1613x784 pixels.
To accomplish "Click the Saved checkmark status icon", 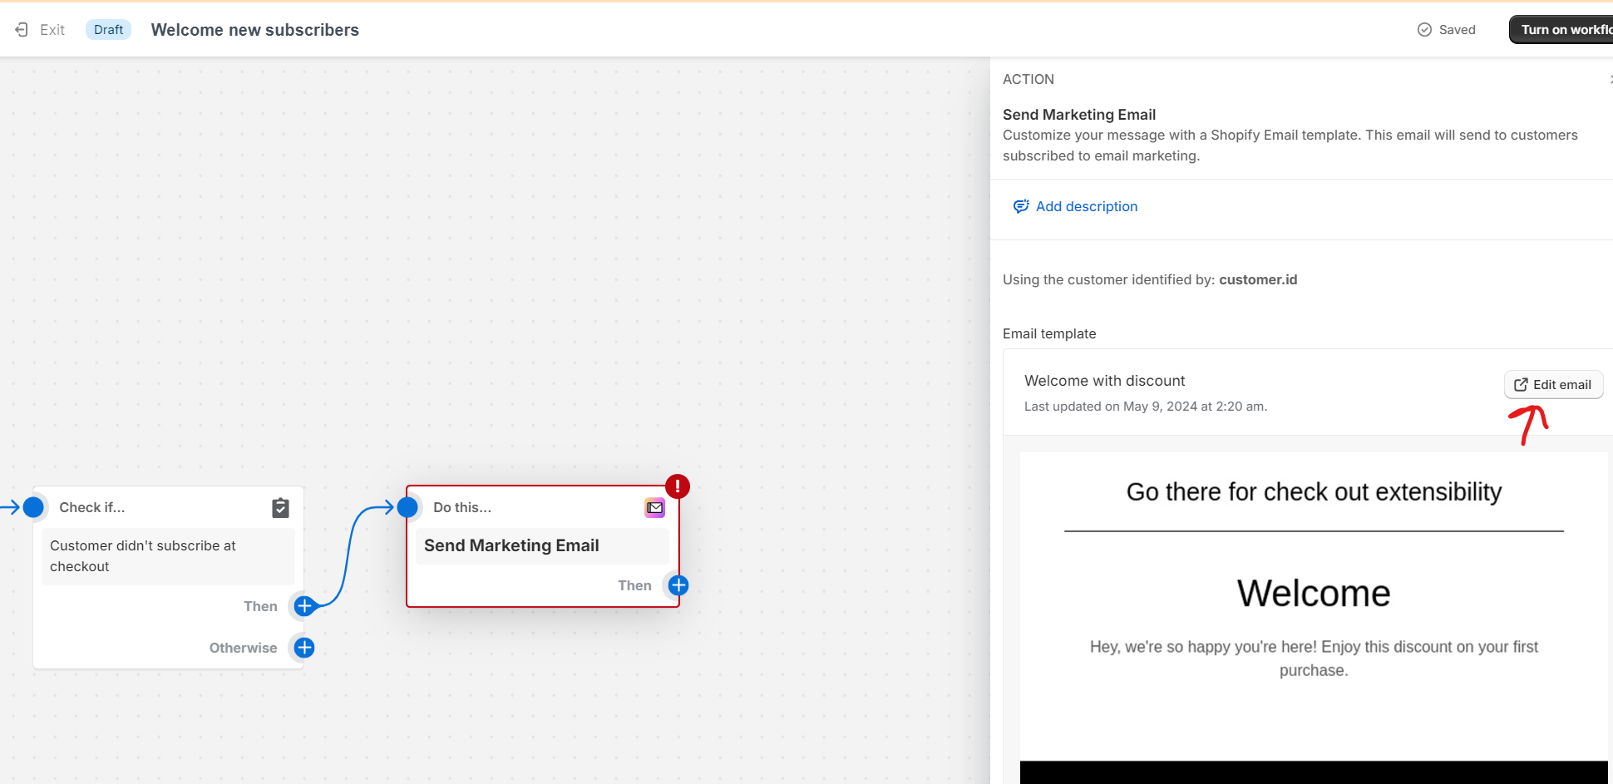I will tap(1424, 30).
